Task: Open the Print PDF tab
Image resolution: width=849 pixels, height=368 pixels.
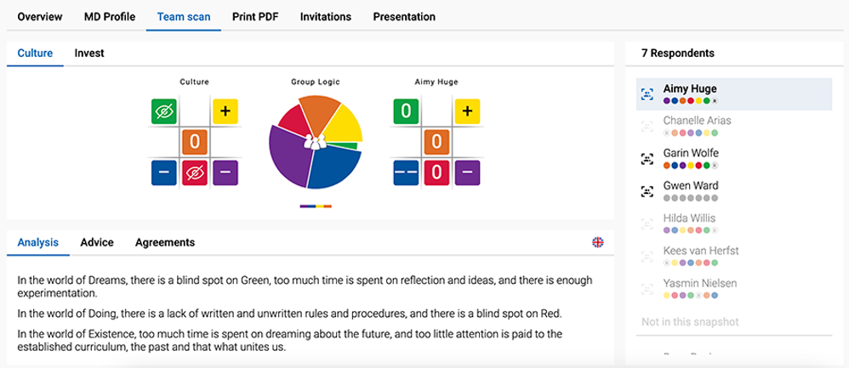Action: [x=255, y=17]
